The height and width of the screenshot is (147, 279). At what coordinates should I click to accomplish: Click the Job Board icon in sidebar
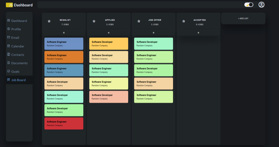pyautogui.click(x=8, y=79)
